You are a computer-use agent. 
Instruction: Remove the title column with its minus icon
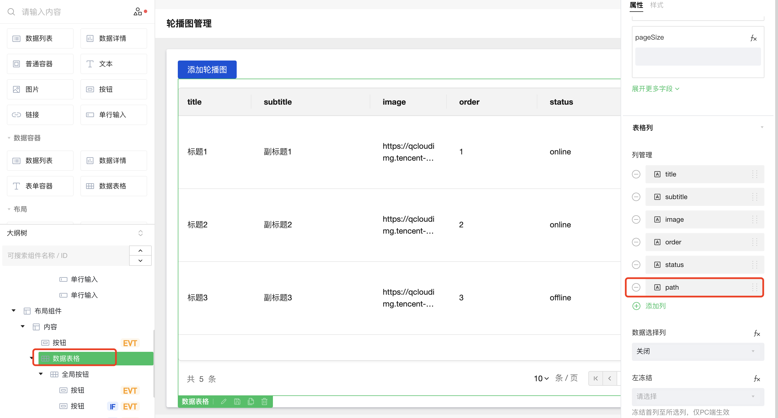tap(636, 174)
